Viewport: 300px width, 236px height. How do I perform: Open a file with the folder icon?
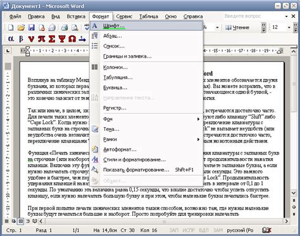click(x=21, y=27)
